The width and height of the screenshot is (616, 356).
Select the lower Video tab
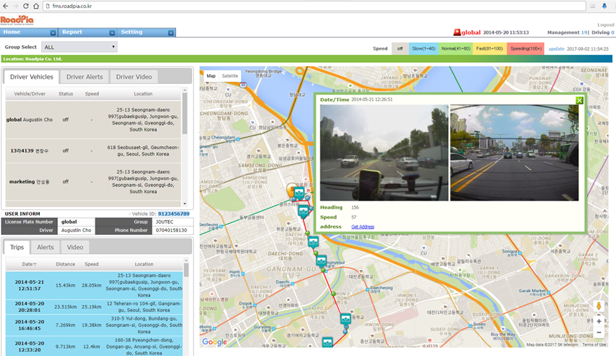point(75,247)
